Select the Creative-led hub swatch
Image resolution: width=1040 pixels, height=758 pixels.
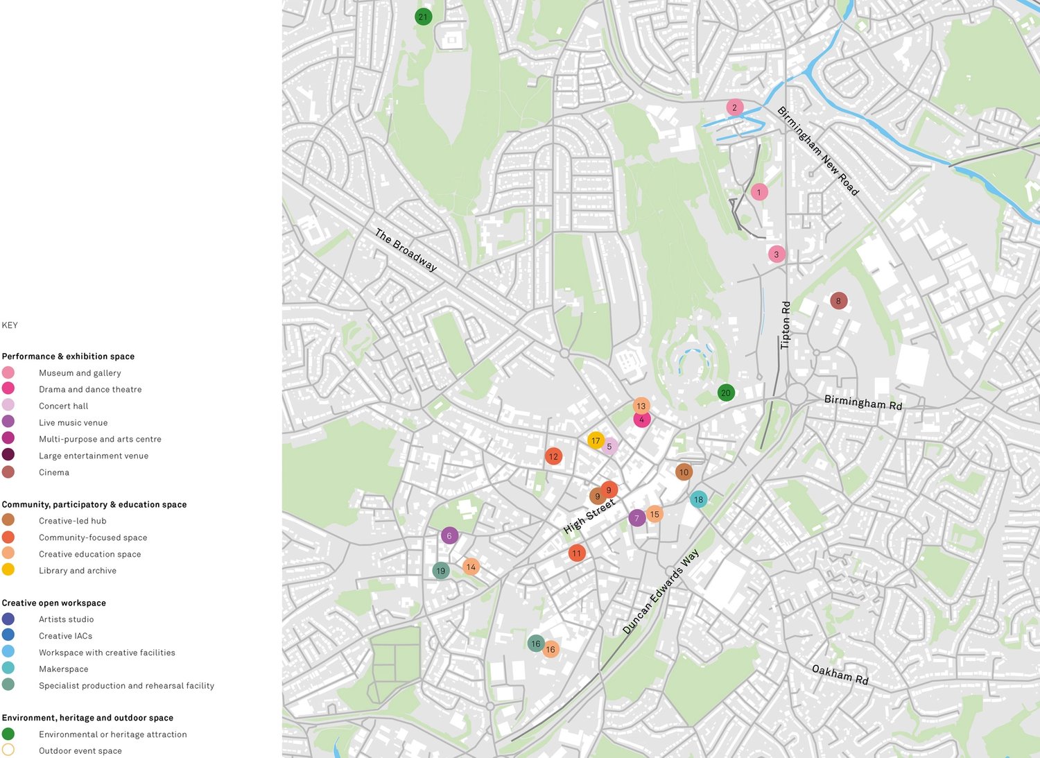pyautogui.click(x=8, y=520)
